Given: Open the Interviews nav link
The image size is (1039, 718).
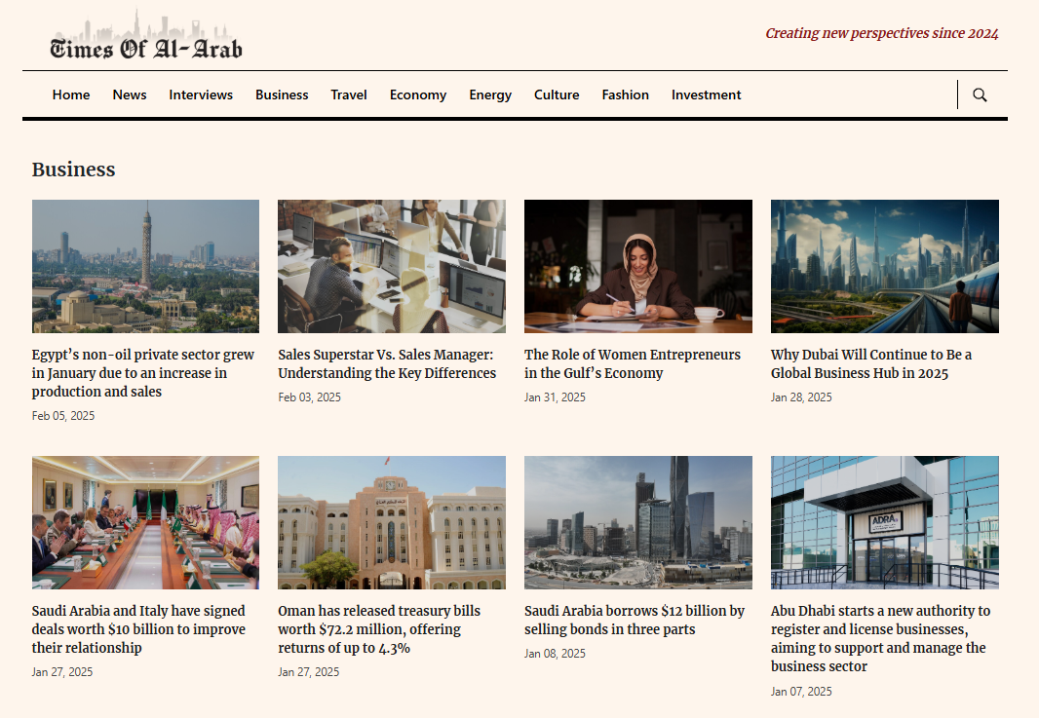Looking at the screenshot, I should (201, 94).
